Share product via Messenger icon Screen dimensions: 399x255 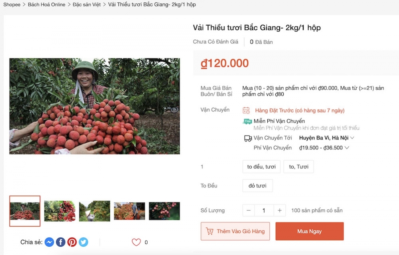click(49, 242)
